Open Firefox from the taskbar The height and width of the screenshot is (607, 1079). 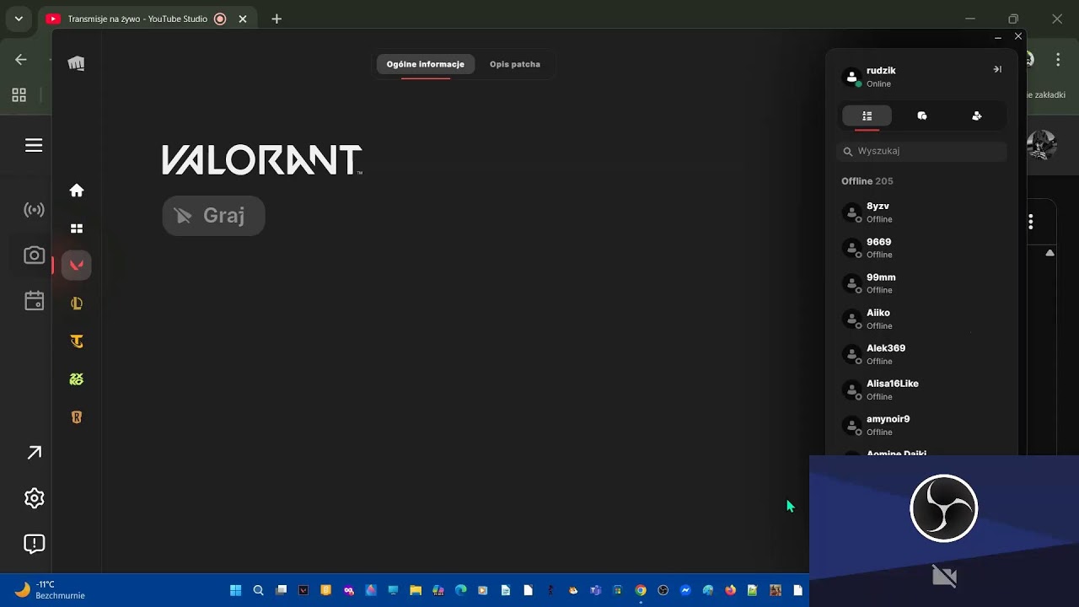coord(730,590)
